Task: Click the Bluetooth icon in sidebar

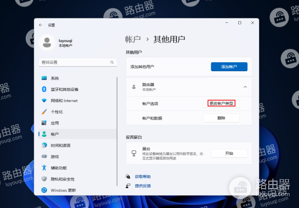Action: pos(44,89)
